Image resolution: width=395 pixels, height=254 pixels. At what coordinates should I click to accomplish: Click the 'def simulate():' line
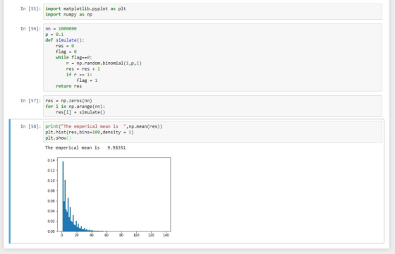65,40
